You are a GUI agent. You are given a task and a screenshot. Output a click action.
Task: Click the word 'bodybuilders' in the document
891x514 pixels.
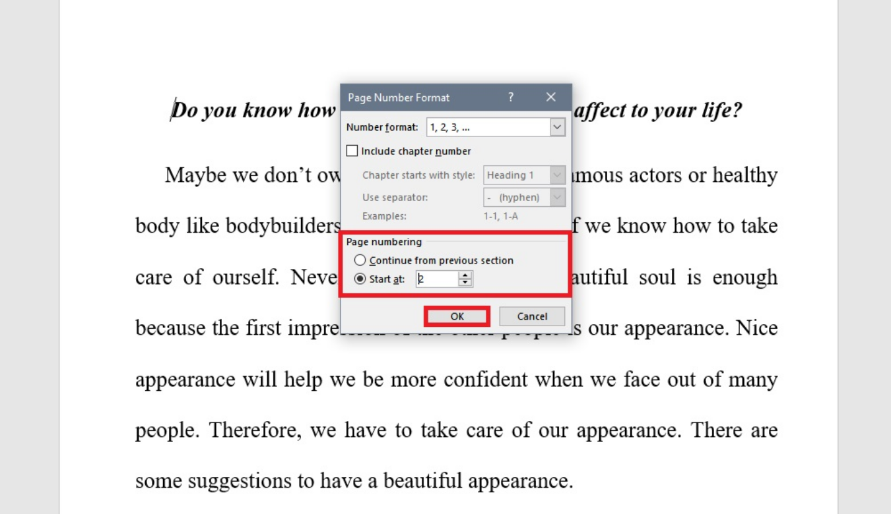coord(282,226)
